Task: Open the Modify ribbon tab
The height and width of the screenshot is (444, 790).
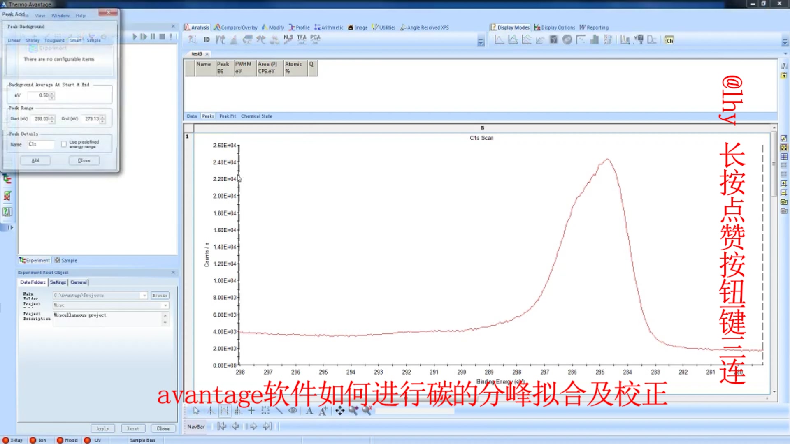Action: tap(273, 28)
